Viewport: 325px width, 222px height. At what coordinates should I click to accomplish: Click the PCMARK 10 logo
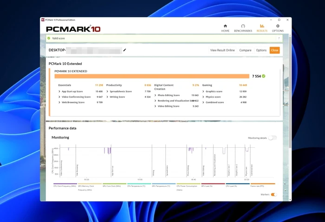(73, 29)
